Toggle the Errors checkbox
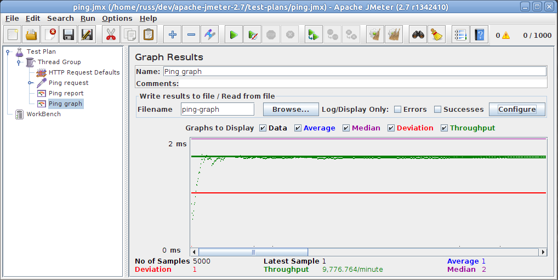The height and width of the screenshot is (280, 558). (397, 110)
